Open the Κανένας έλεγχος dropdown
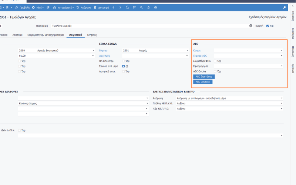Viewport: 296px width, 185px height. 147,104
